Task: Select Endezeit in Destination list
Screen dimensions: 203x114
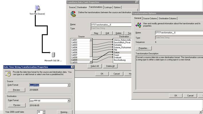Action: 122,57
